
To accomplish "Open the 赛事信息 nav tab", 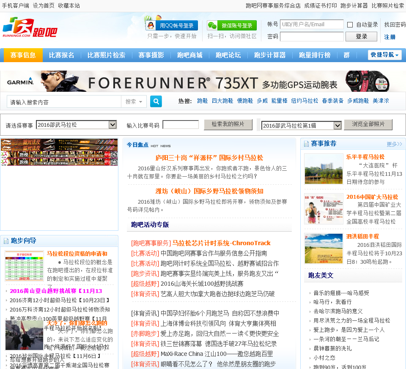I will (x=23, y=55).
